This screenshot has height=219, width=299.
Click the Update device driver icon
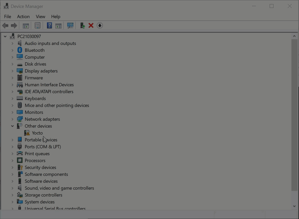click(x=82, y=26)
